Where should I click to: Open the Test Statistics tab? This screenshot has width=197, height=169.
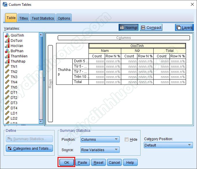click(x=43, y=18)
